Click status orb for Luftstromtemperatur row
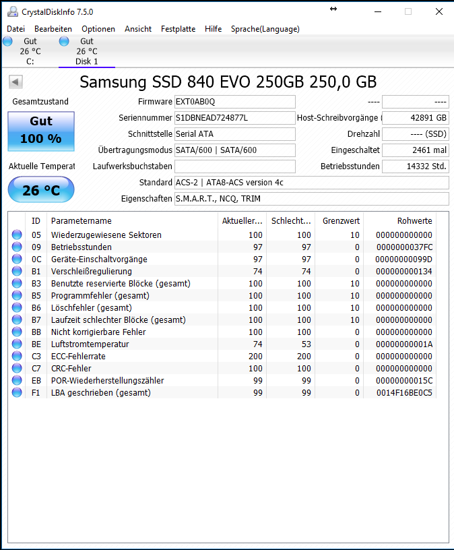 pos(16,344)
